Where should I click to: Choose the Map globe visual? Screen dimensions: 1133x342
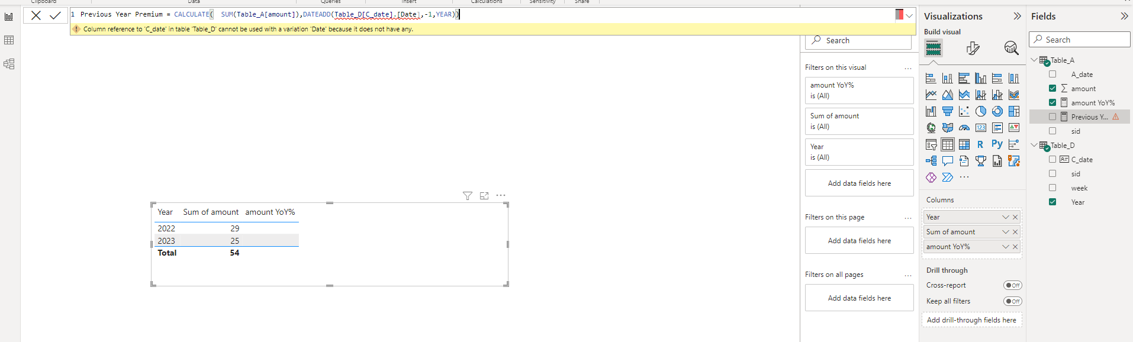click(931, 128)
